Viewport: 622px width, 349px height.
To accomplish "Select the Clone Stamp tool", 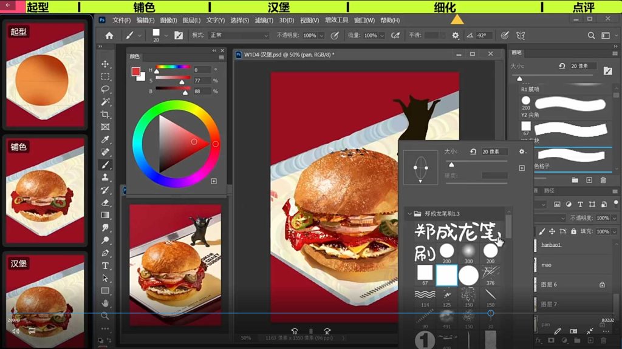I will click(105, 178).
